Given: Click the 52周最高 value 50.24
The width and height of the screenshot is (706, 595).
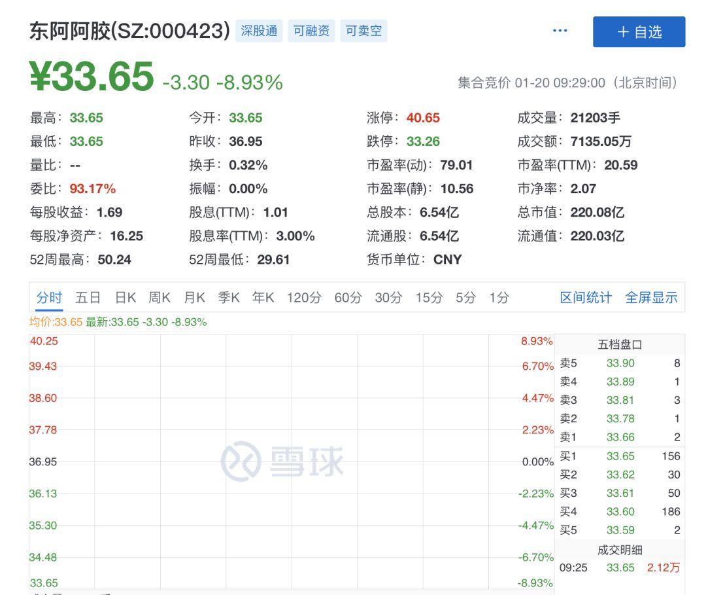Looking at the screenshot, I should 114,259.
